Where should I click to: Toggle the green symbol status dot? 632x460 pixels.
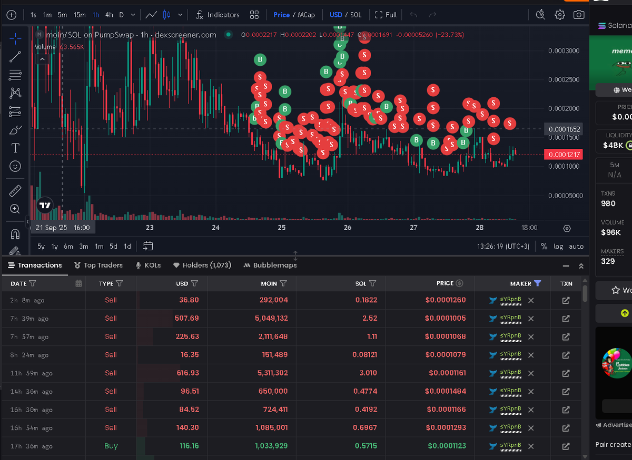pyautogui.click(x=228, y=35)
